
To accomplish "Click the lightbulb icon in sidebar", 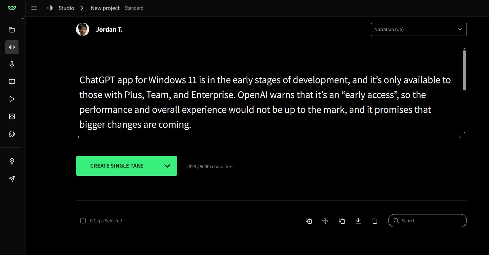I will coord(12,161).
